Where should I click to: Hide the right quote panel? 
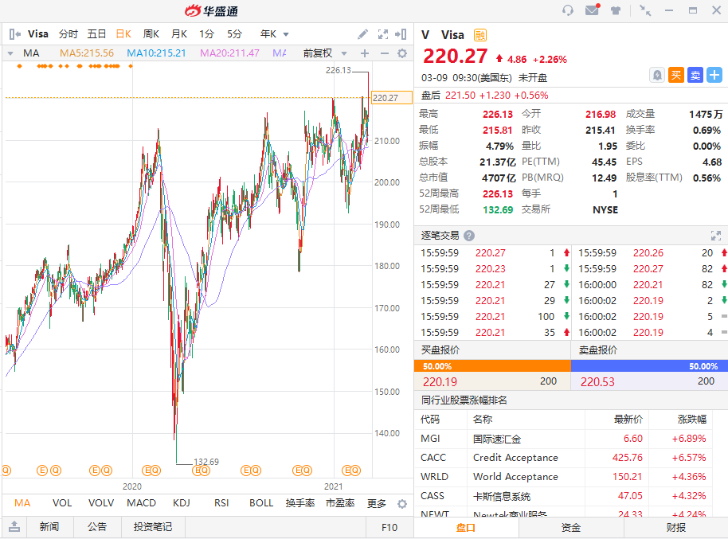pos(401,34)
